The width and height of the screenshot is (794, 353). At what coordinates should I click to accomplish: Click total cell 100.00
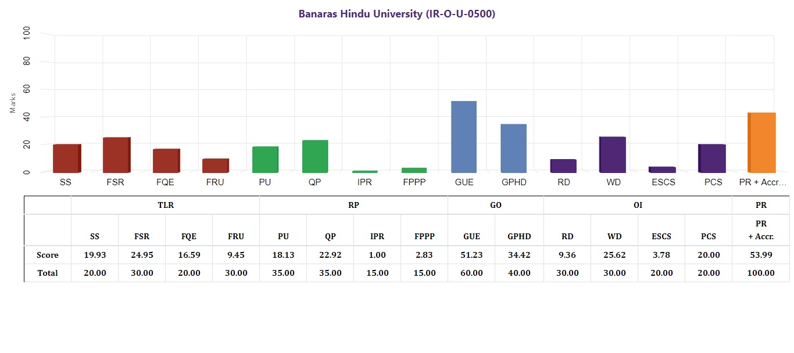(761, 273)
